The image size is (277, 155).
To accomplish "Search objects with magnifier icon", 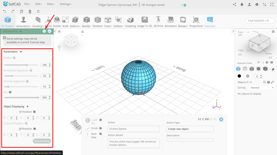I will pos(265,82).
